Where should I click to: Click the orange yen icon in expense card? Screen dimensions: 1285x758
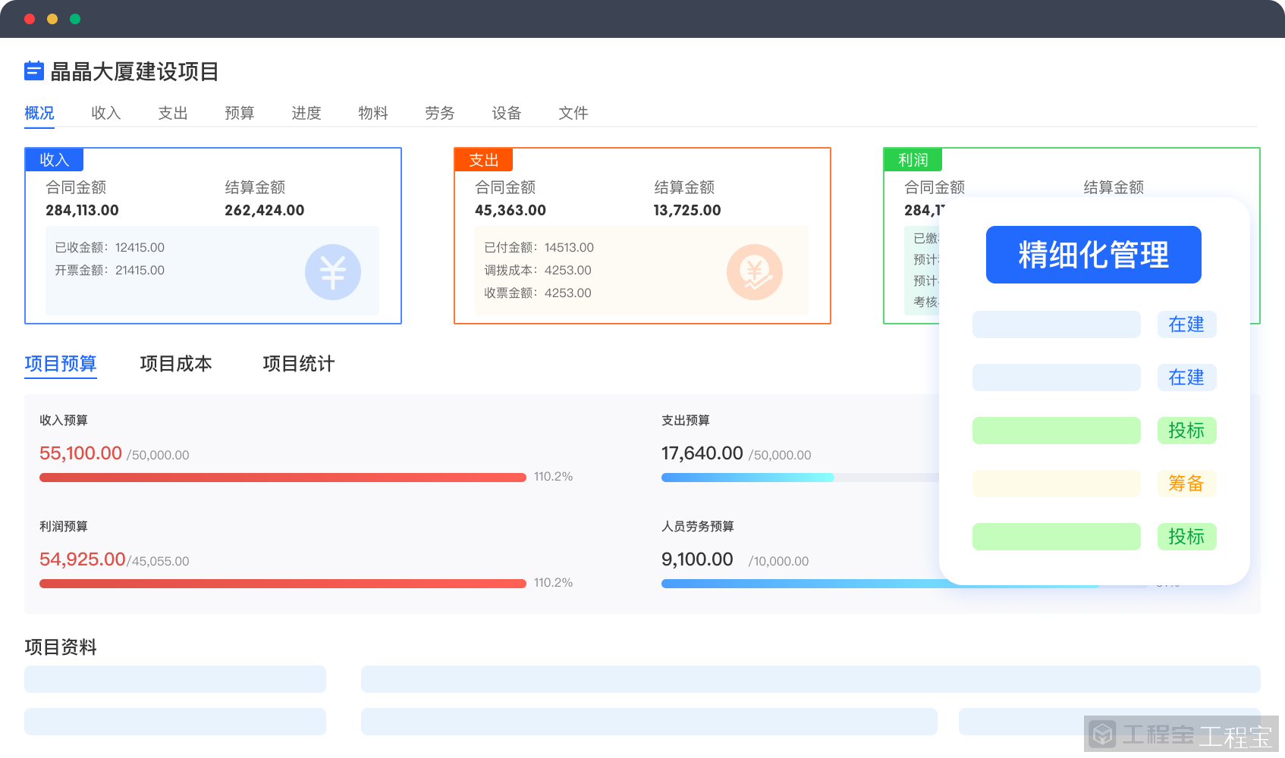754,272
